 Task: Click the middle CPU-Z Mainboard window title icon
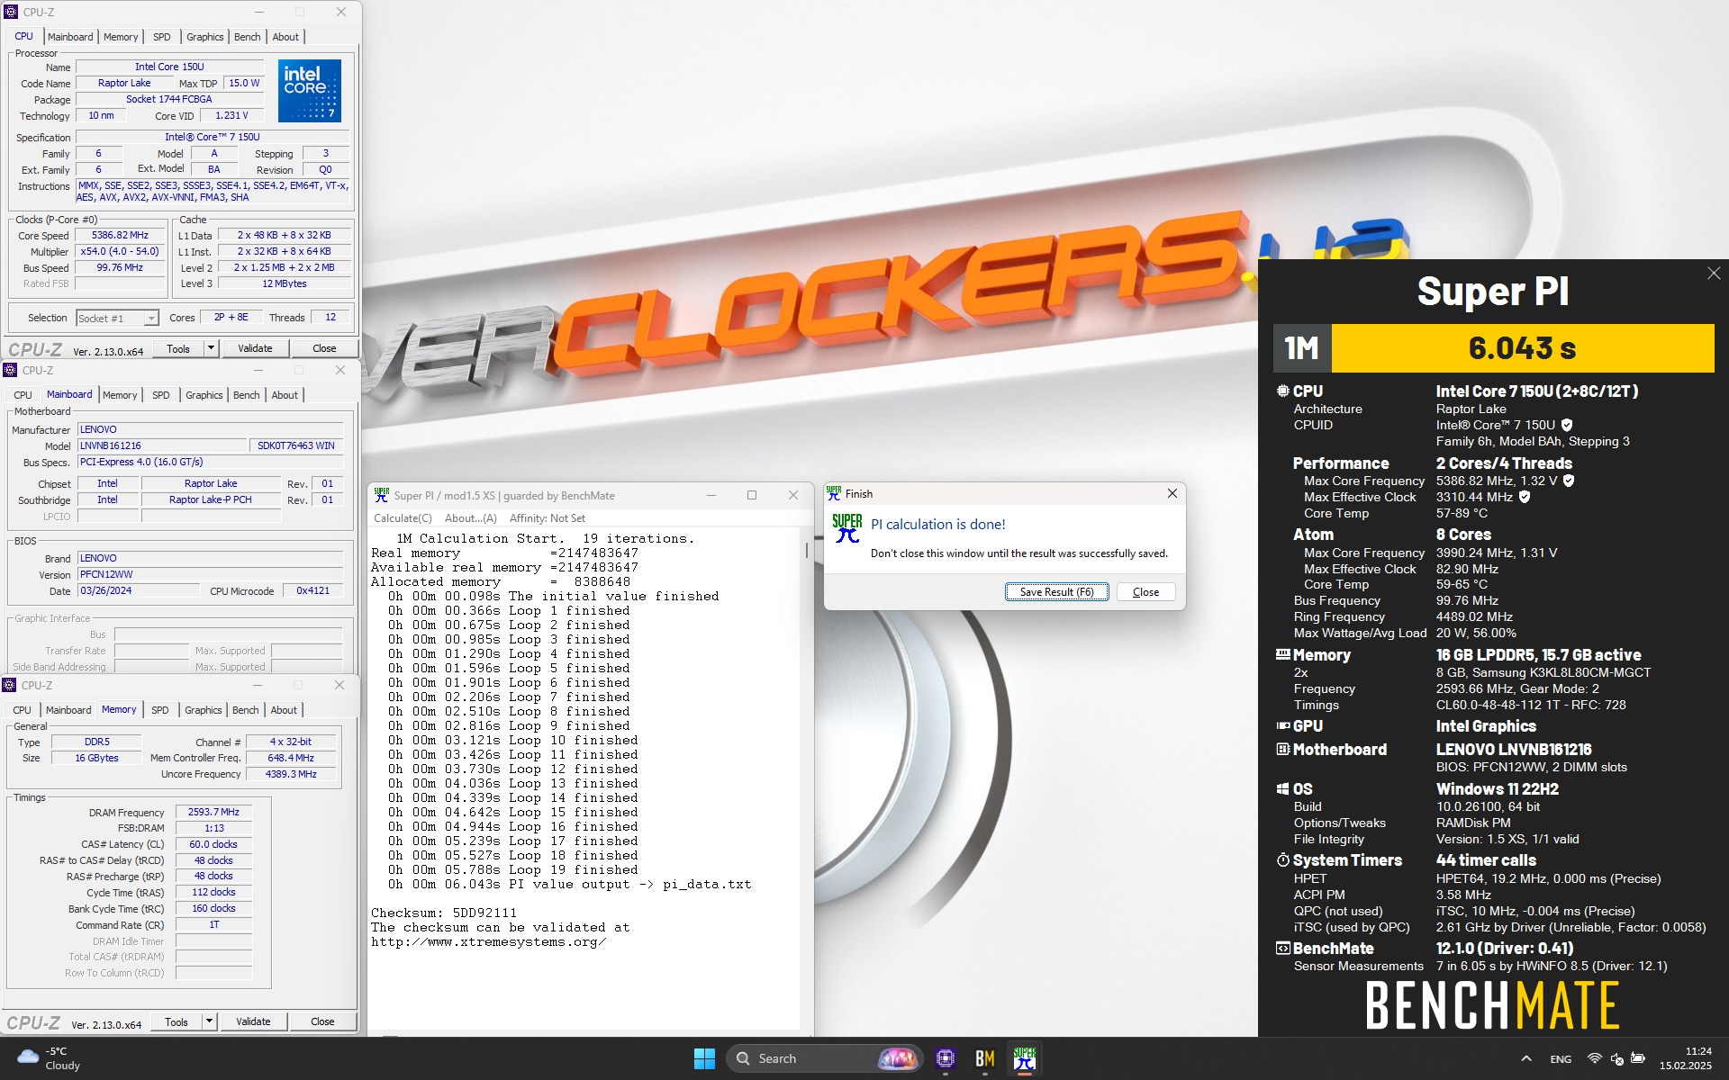click(10, 370)
